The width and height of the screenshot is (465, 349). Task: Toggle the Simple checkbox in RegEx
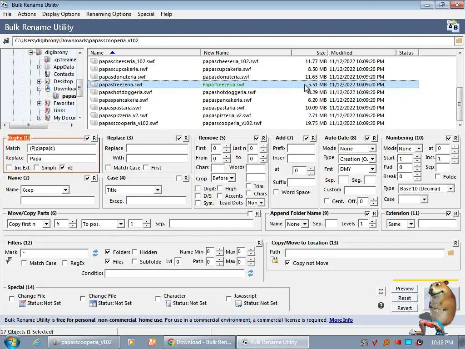point(36,168)
